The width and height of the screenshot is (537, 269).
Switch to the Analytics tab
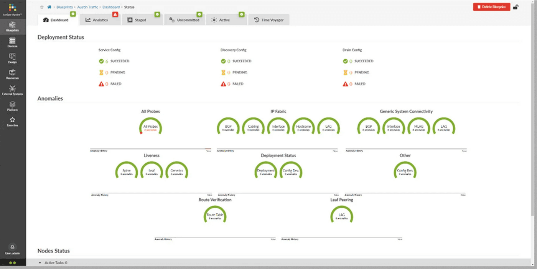coord(97,20)
